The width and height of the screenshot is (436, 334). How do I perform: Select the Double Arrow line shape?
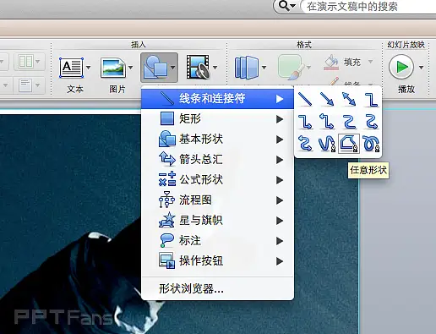(349, 99)
